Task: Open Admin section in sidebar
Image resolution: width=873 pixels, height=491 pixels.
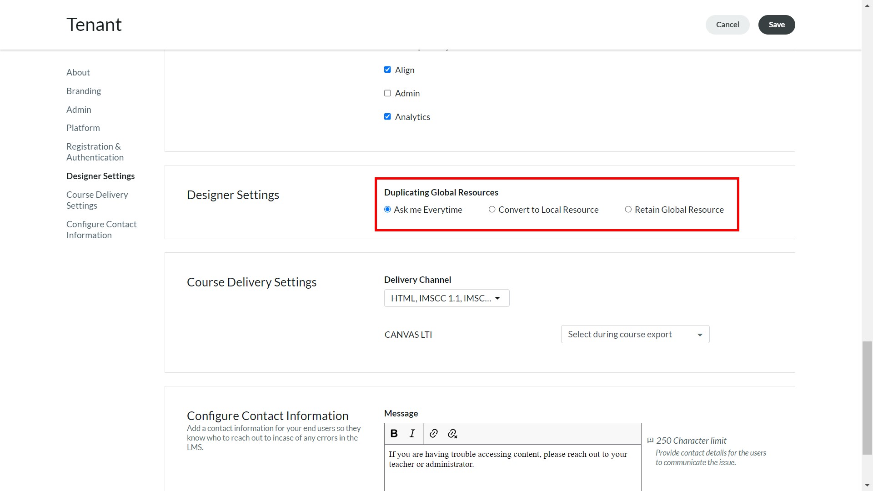Action: pyautogui.click(x=79, y=110)
